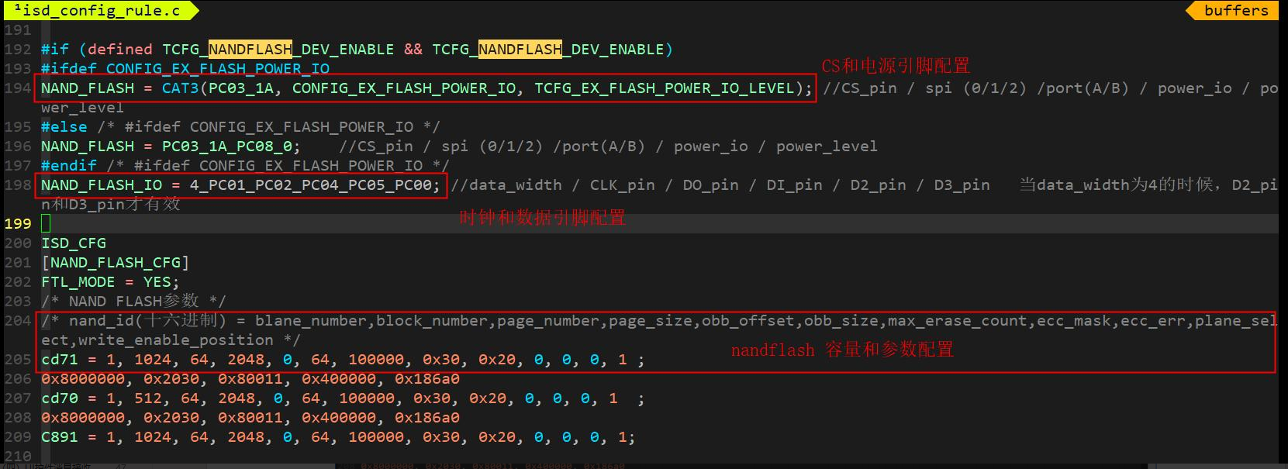Screen dimensions: 1288x469
Task: Click line number 199 in gutter
Action: click(17, 224)
